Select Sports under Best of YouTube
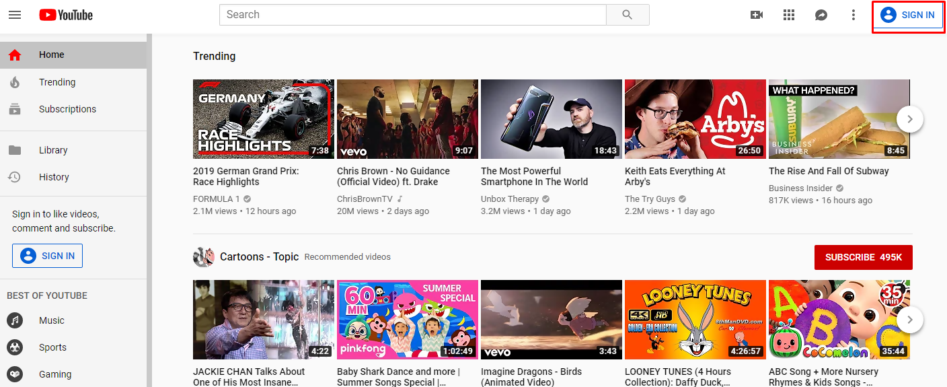This screenshot has height=387, width=947. pyautogui.click(x=73, y=347)
